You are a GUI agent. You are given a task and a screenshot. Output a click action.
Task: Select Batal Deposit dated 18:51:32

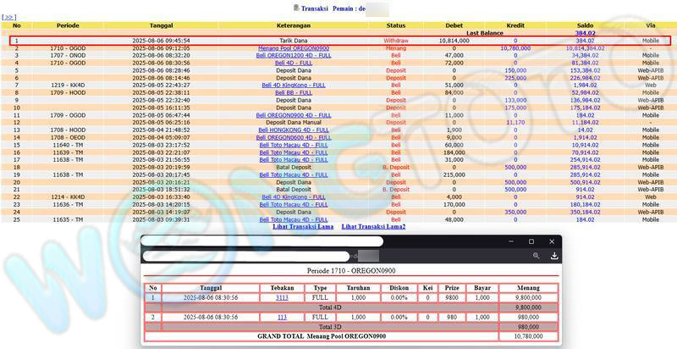pos(294,190)
